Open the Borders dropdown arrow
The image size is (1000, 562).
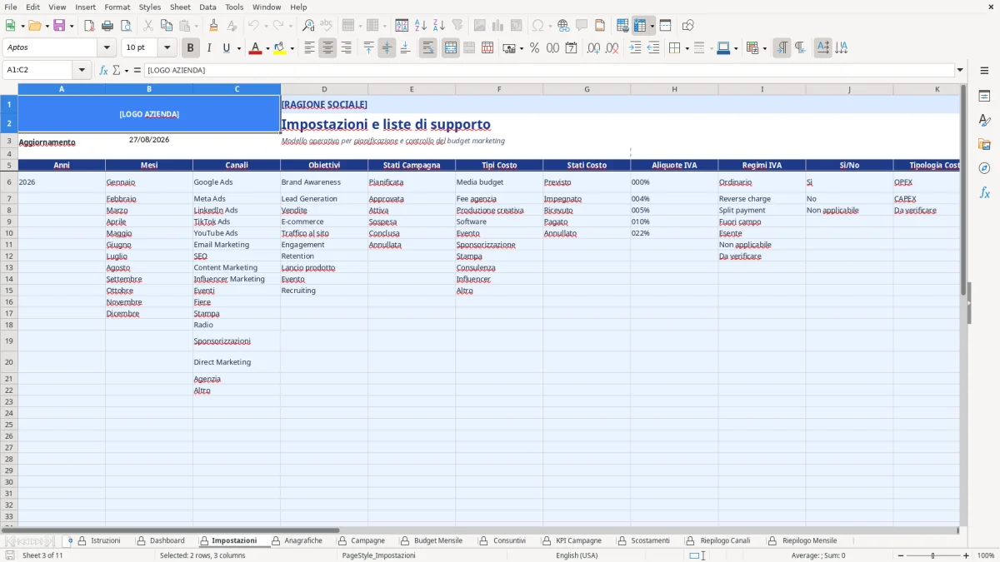pos(687,48)
